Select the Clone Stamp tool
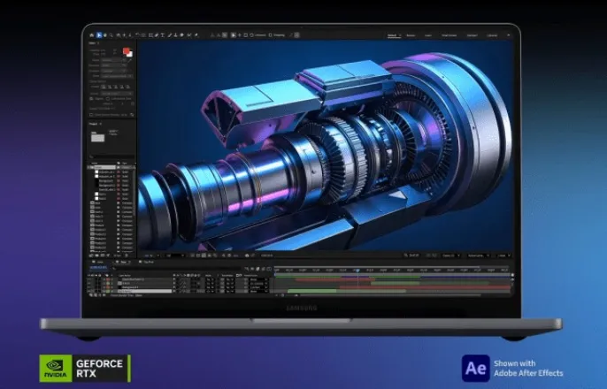The image size is (607, 389). tap(176, 35)
